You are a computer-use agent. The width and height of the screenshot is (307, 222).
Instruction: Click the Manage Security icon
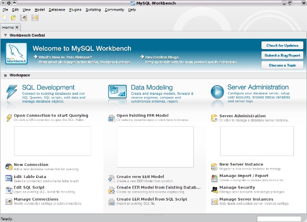(x=214, y=190)
